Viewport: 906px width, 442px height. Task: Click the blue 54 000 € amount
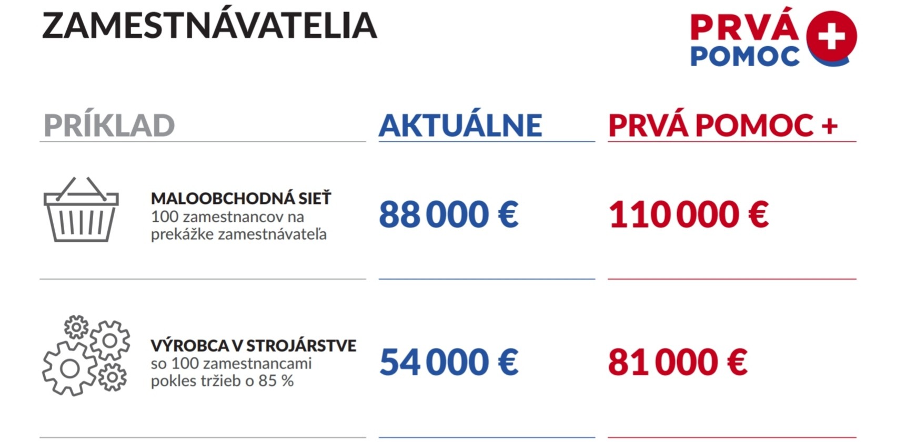pos(448,362)
